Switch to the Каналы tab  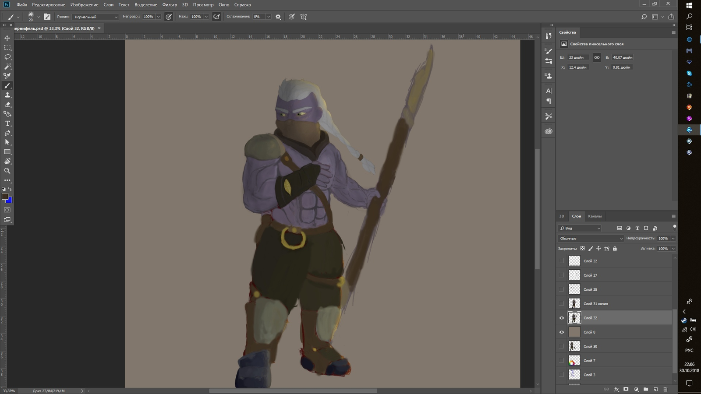coord(595,216)
